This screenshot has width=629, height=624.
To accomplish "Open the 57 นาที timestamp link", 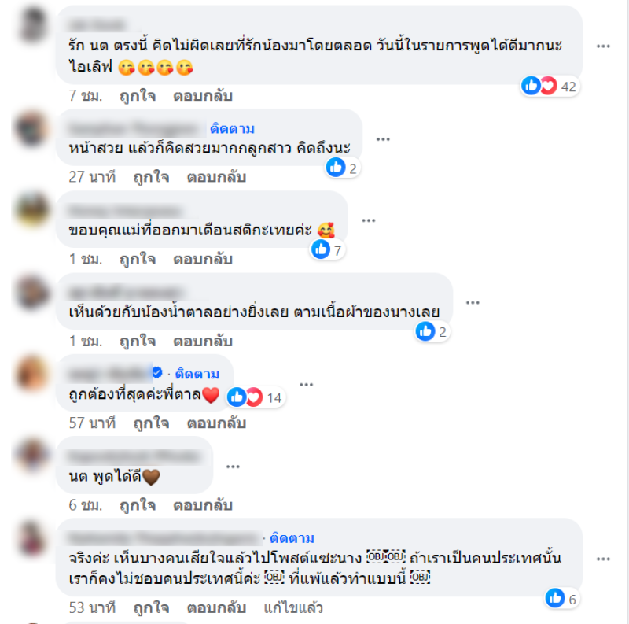I will tap(92, 423).
